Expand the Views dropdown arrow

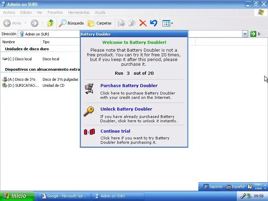pos(172,23)
